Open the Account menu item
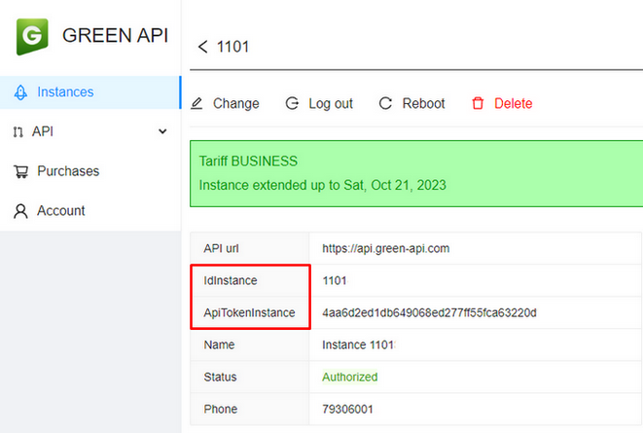Viewport: 643px width, 433px height. tap(60, 211)
